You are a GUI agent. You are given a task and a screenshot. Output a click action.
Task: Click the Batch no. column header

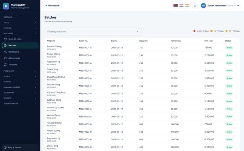pos(83,41)
